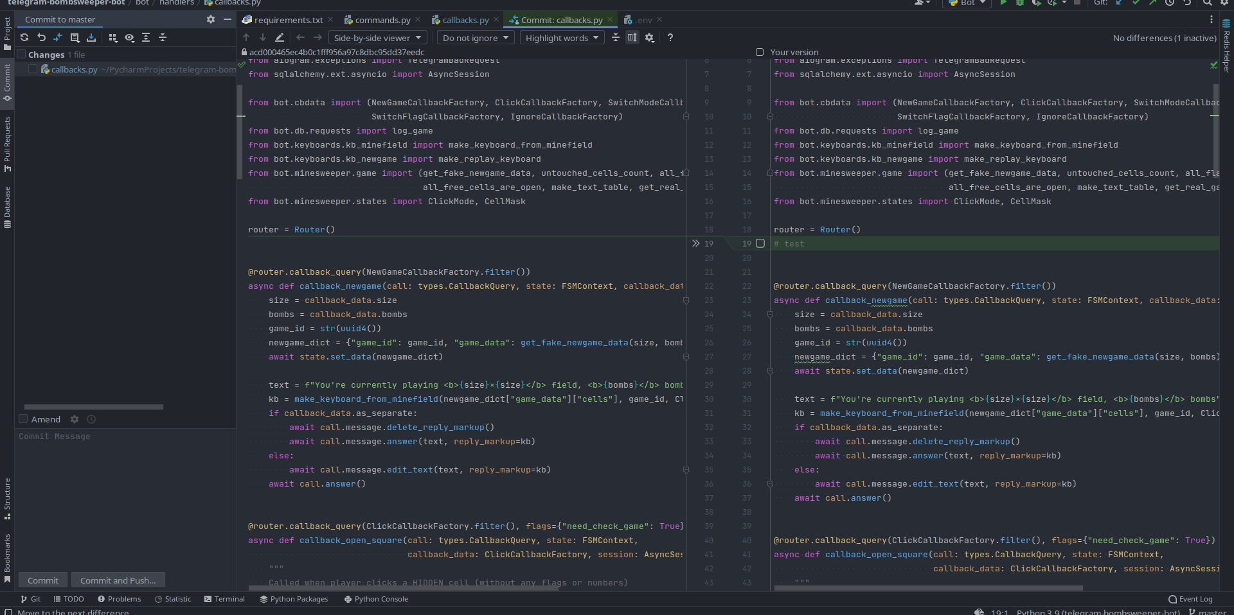Screen dimensions: 1234x615
Task: Open the Terminal tool window
Action: click(224, 599)
